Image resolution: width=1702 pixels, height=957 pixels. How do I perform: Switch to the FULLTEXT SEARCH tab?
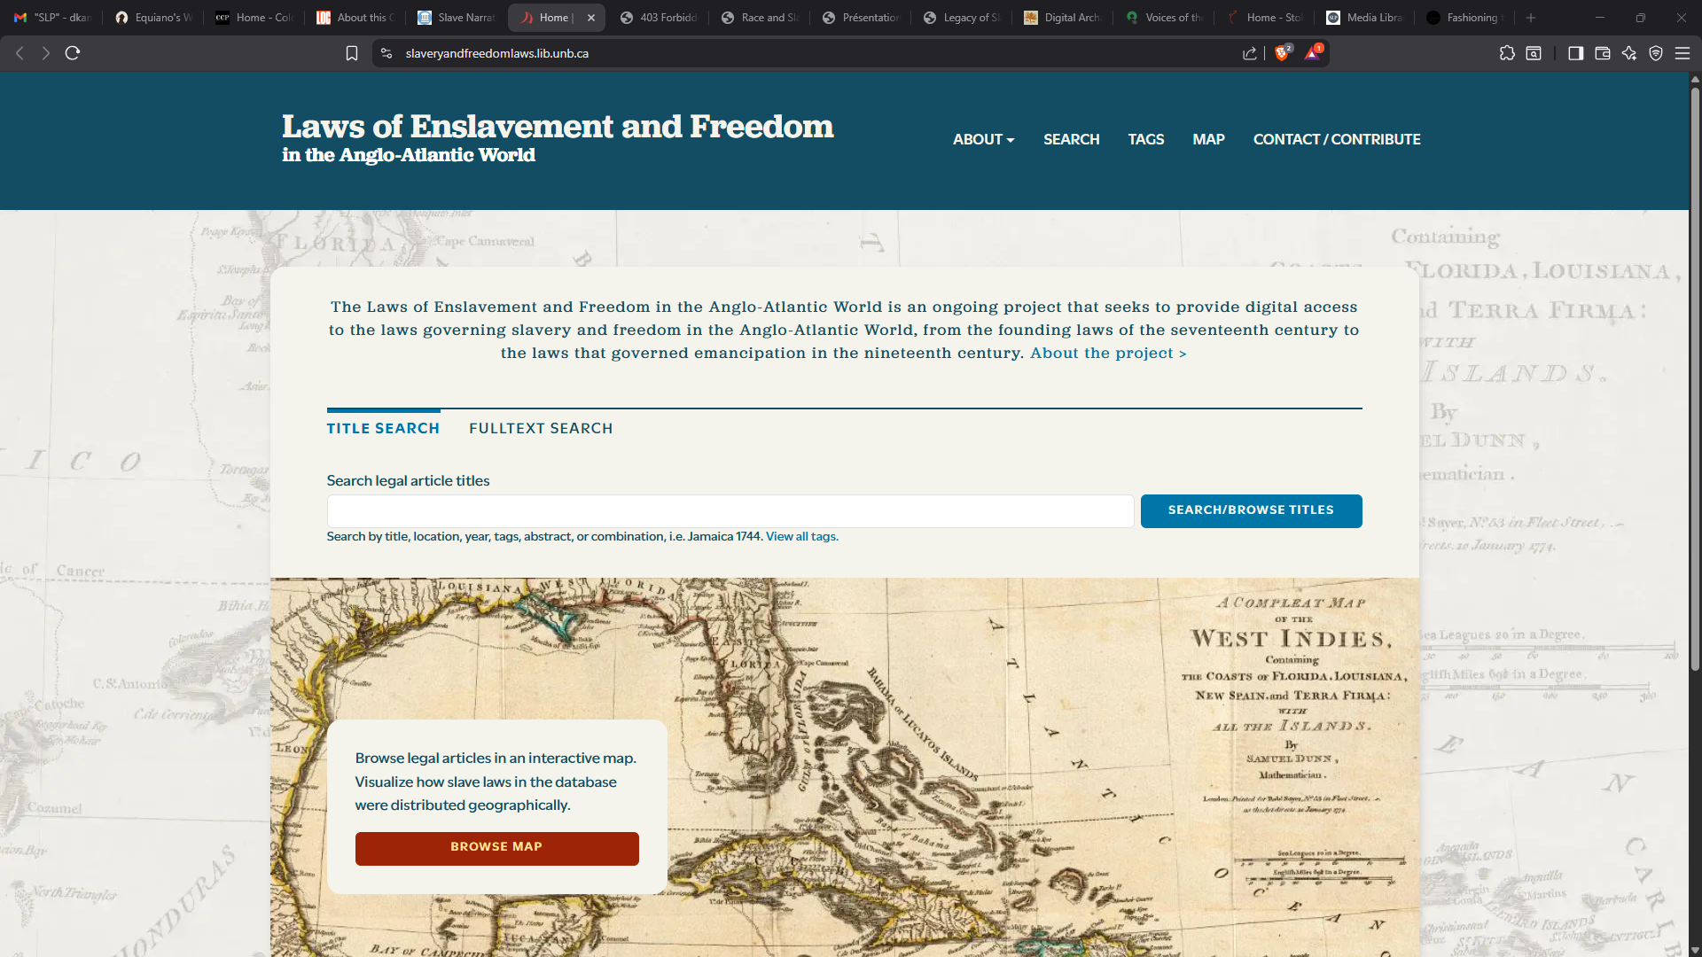(x=540, y=428)
